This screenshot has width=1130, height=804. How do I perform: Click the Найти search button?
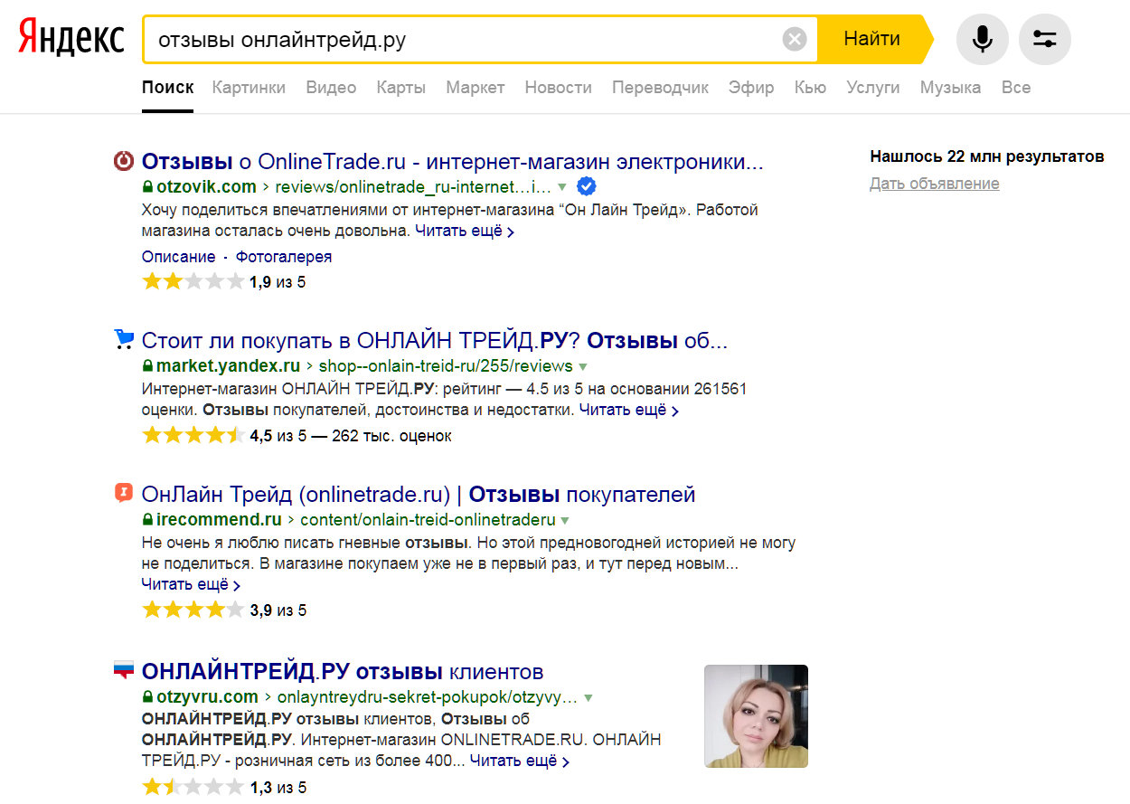873,39
